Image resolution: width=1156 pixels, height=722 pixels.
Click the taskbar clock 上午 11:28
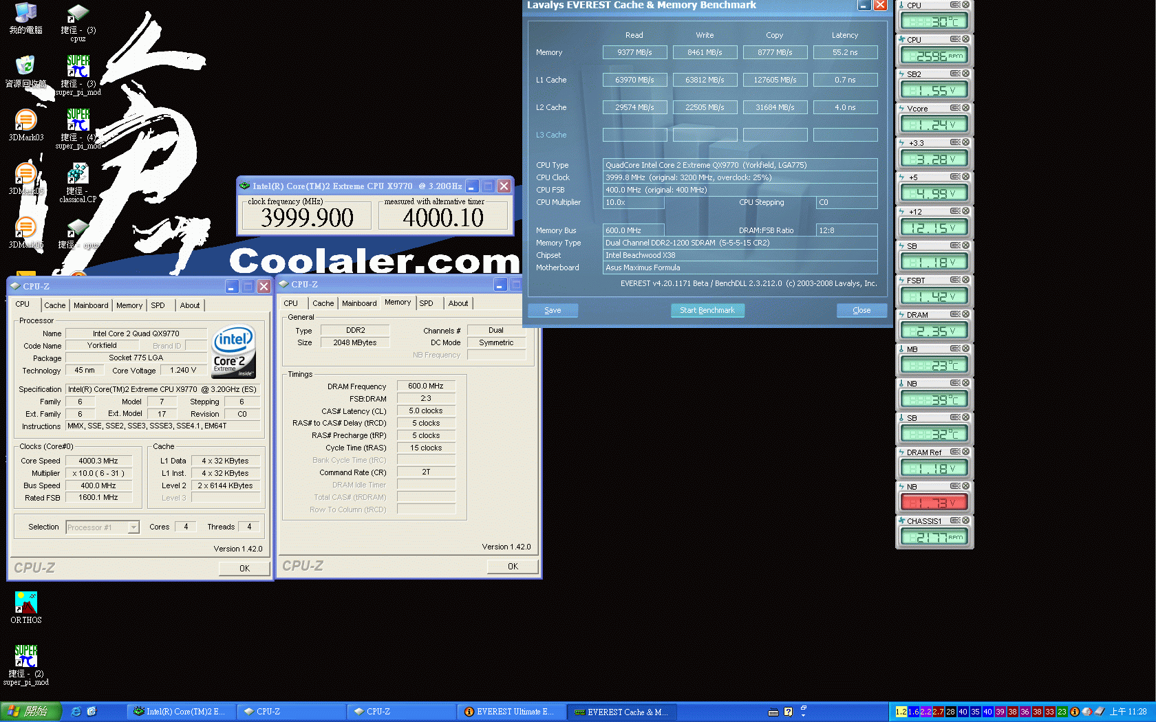(1128, 712)
